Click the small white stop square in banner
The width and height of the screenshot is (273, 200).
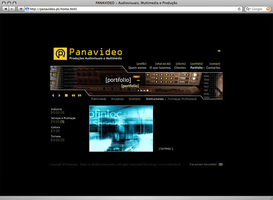click(x=148, y=91)
